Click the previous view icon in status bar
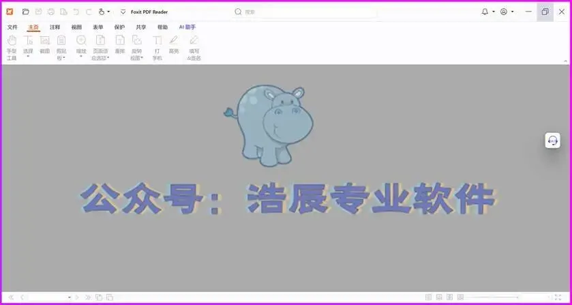Screen dimensions: 572x305 point(98,297)
